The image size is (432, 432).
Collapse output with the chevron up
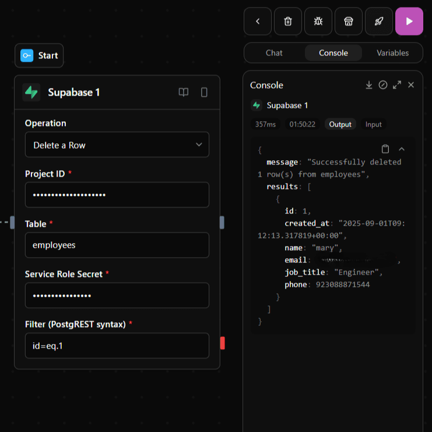402,149
